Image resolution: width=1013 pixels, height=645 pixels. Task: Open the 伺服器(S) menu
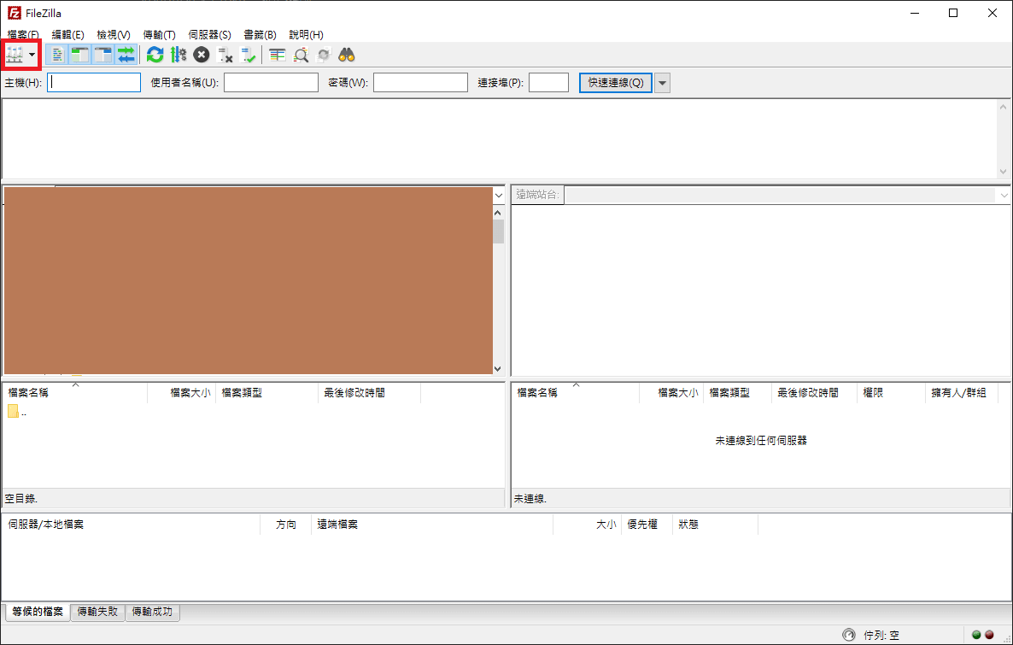point(209,35)
